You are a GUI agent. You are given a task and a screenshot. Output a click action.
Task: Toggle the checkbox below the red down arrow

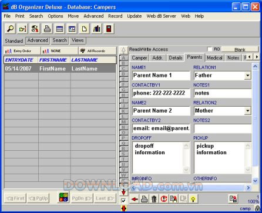[x=123, y=201]
